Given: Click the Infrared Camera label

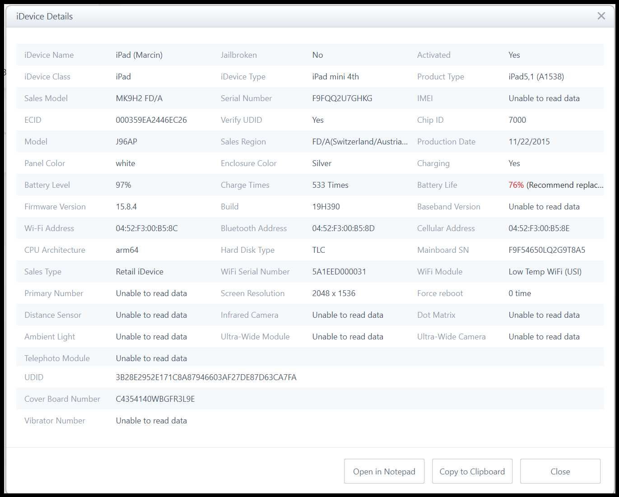Looking at the screenshot, I should pyautogui.click(x=249, y=315).
